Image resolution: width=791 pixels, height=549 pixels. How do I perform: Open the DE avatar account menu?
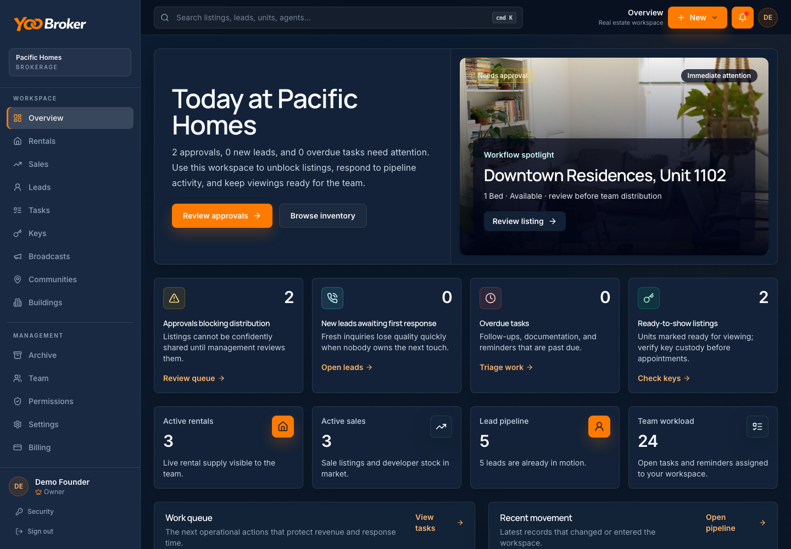[768, 17]
